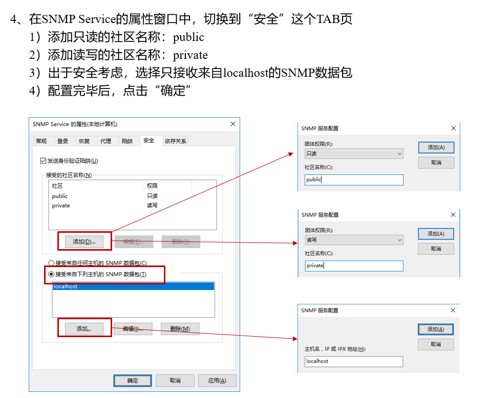
Task: Click 添加(A) in the private dialog
Action: coord(436,234)
